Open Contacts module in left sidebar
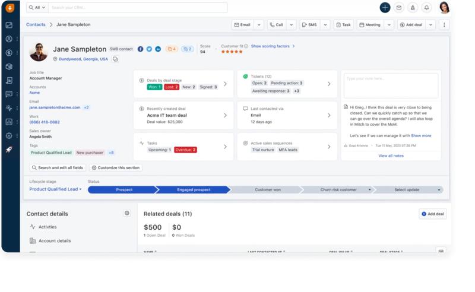475x292 pixels. [x=9, y=39]
